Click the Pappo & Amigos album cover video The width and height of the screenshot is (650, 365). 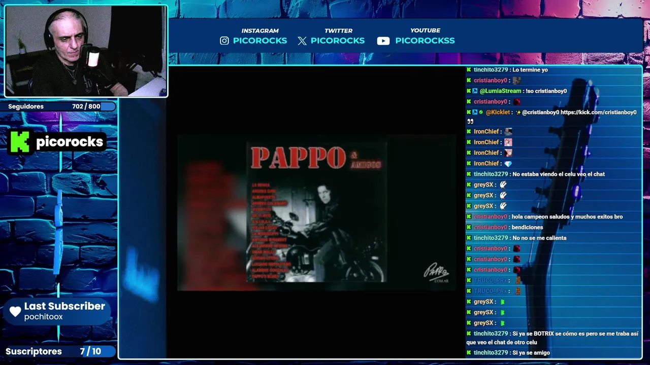(x=316, y=213)
